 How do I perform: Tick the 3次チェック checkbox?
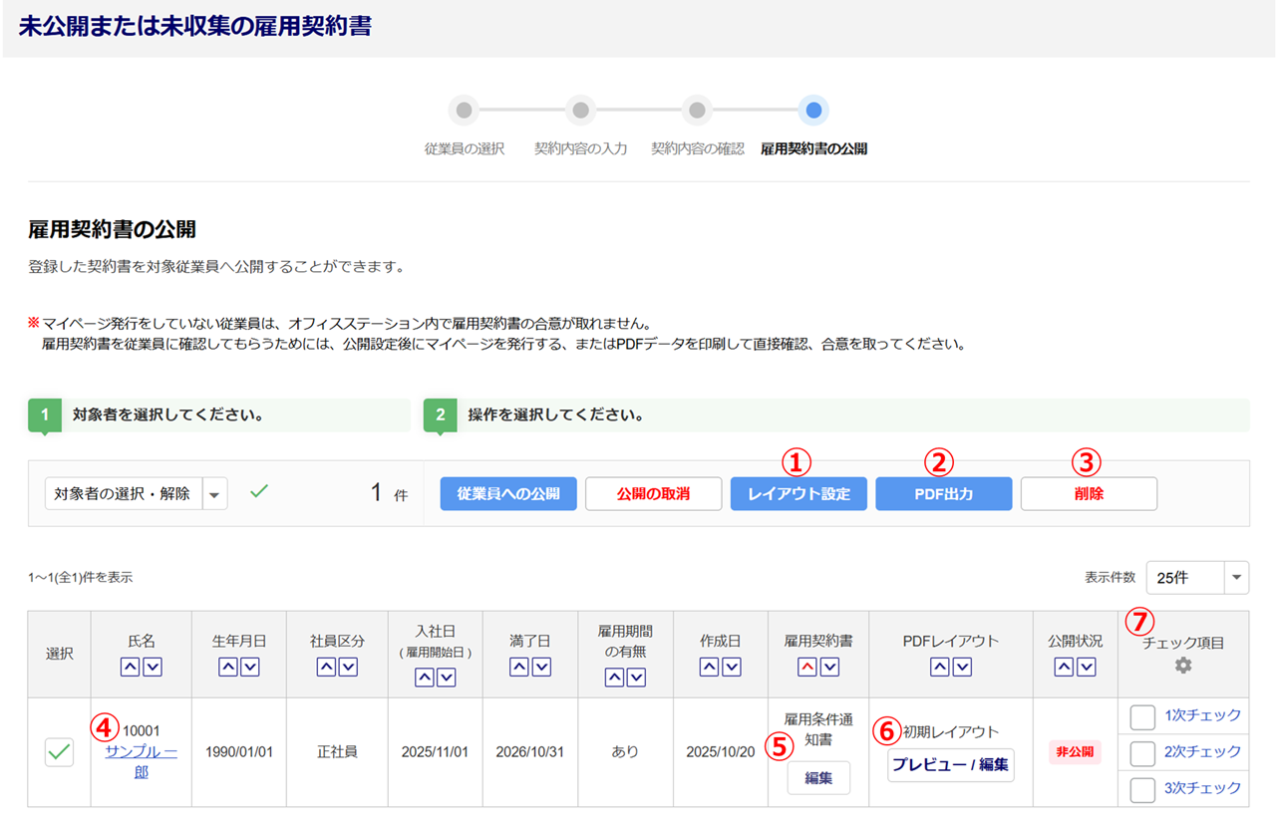pyautogui.click(x=1142, y=789)
